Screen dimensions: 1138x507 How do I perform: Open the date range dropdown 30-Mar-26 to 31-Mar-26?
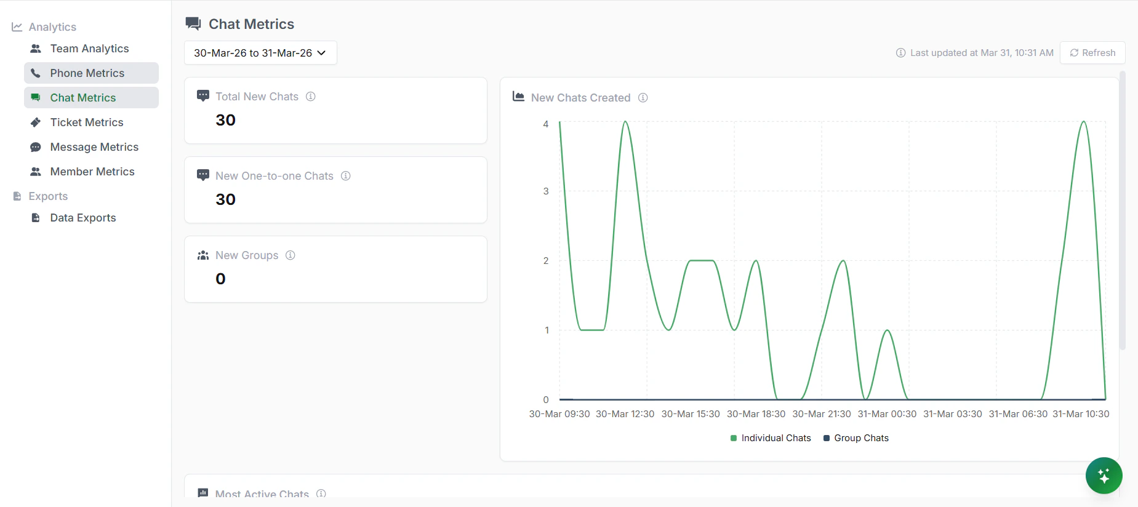pos(260,53)
